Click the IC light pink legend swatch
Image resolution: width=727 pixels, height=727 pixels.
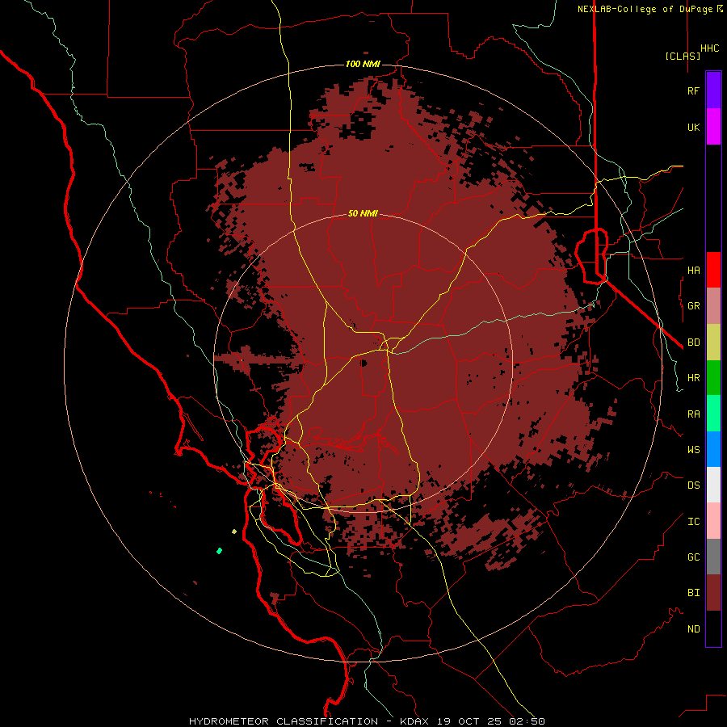(x=713, y=521)
